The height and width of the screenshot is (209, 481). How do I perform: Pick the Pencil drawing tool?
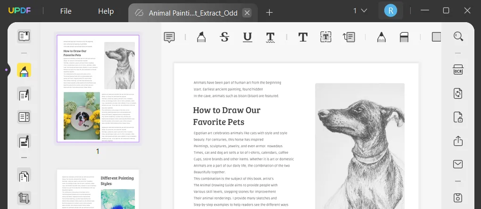(x=381, y=37)
